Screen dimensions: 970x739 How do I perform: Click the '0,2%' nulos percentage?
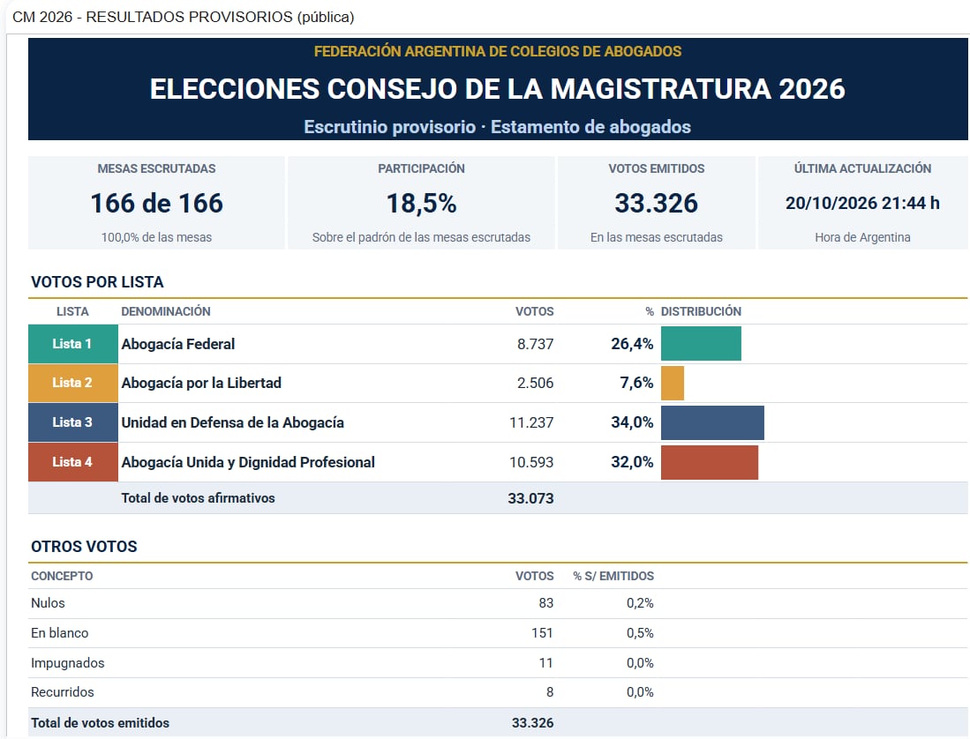[640, 603]
